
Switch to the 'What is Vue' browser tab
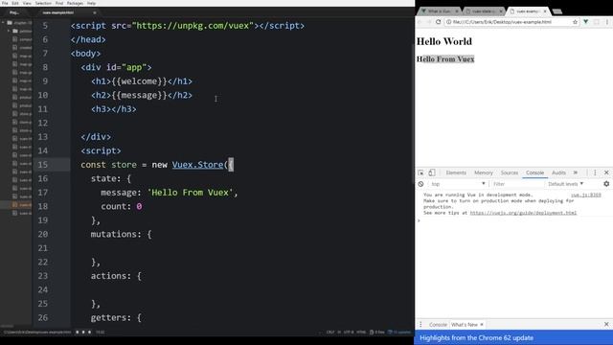(x=439, y=11)
